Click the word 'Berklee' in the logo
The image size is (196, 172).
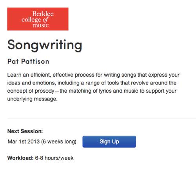click(43, 14)
